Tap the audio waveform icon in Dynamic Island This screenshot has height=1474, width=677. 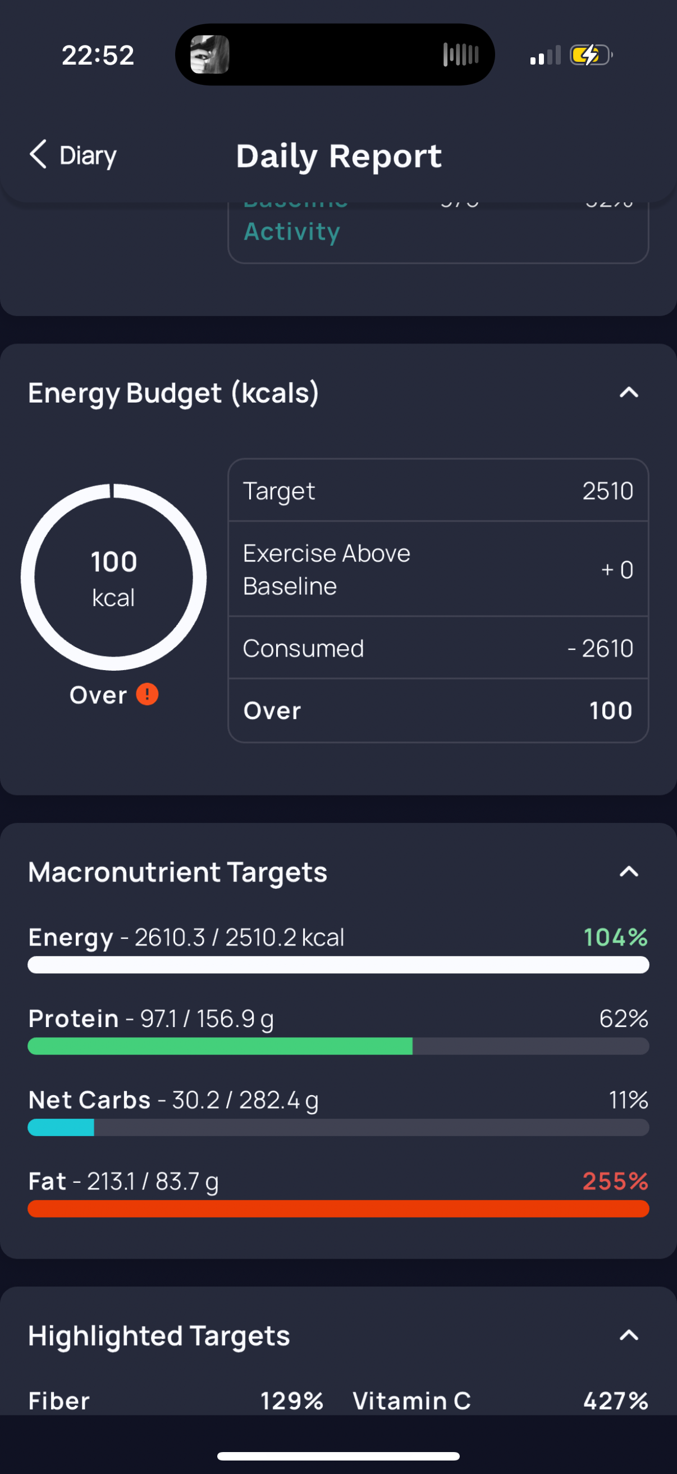pos(460,55)
